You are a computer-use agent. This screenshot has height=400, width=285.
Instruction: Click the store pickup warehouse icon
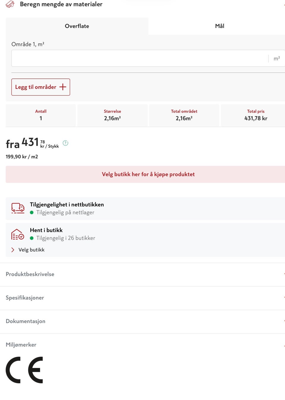(18, 234)
